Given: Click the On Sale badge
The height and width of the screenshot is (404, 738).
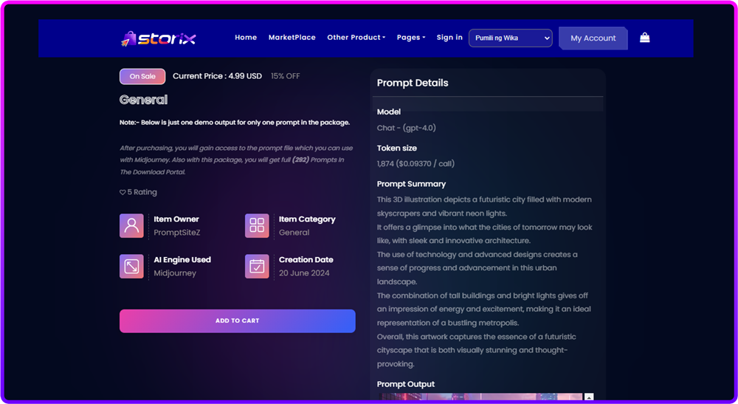Looking at the screenshot, I should tap(142, 76).
